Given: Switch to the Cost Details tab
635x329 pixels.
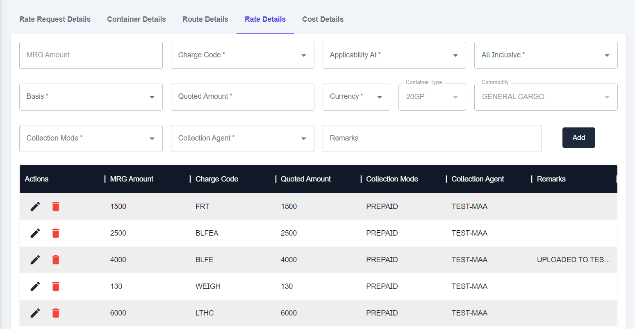Looking at the screenshot, I should (323, 19).
